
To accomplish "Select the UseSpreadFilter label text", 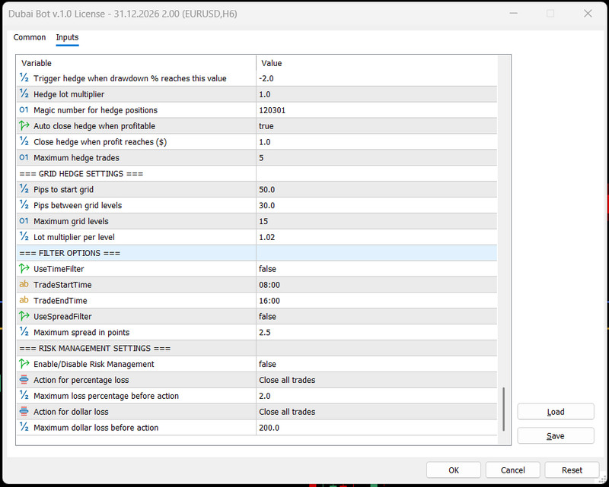I will (x=62, y=316).
